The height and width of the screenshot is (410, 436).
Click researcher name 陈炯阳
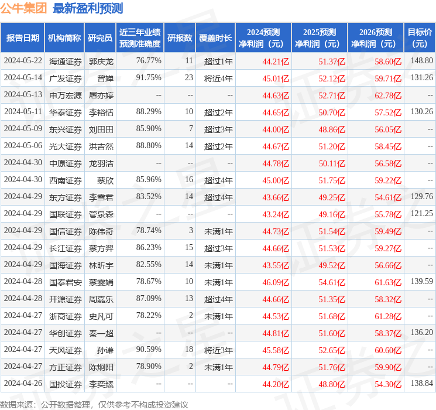click(x=101, y=367)
